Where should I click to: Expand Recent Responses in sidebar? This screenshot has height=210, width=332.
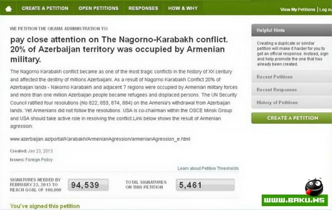click(x=292, y=90)
